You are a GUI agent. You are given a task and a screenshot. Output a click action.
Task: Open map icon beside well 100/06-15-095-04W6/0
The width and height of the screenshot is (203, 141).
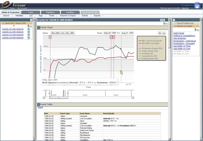(28, 29)
